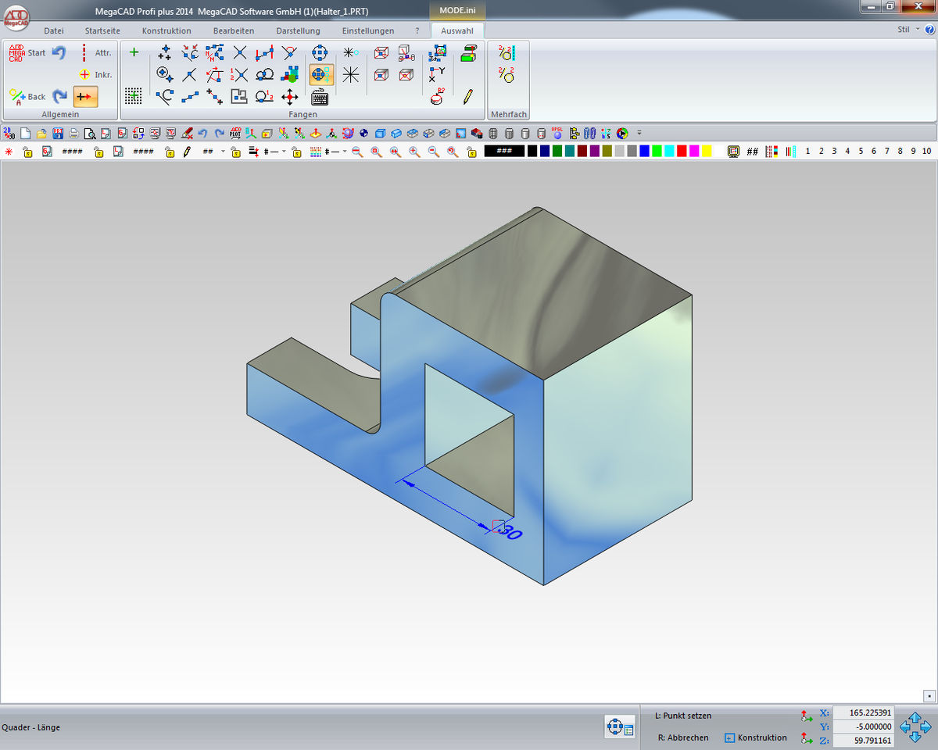Click the ADD PLOT toolbar icon
Screen dimensions: 938x750
(x=235, y=134)
